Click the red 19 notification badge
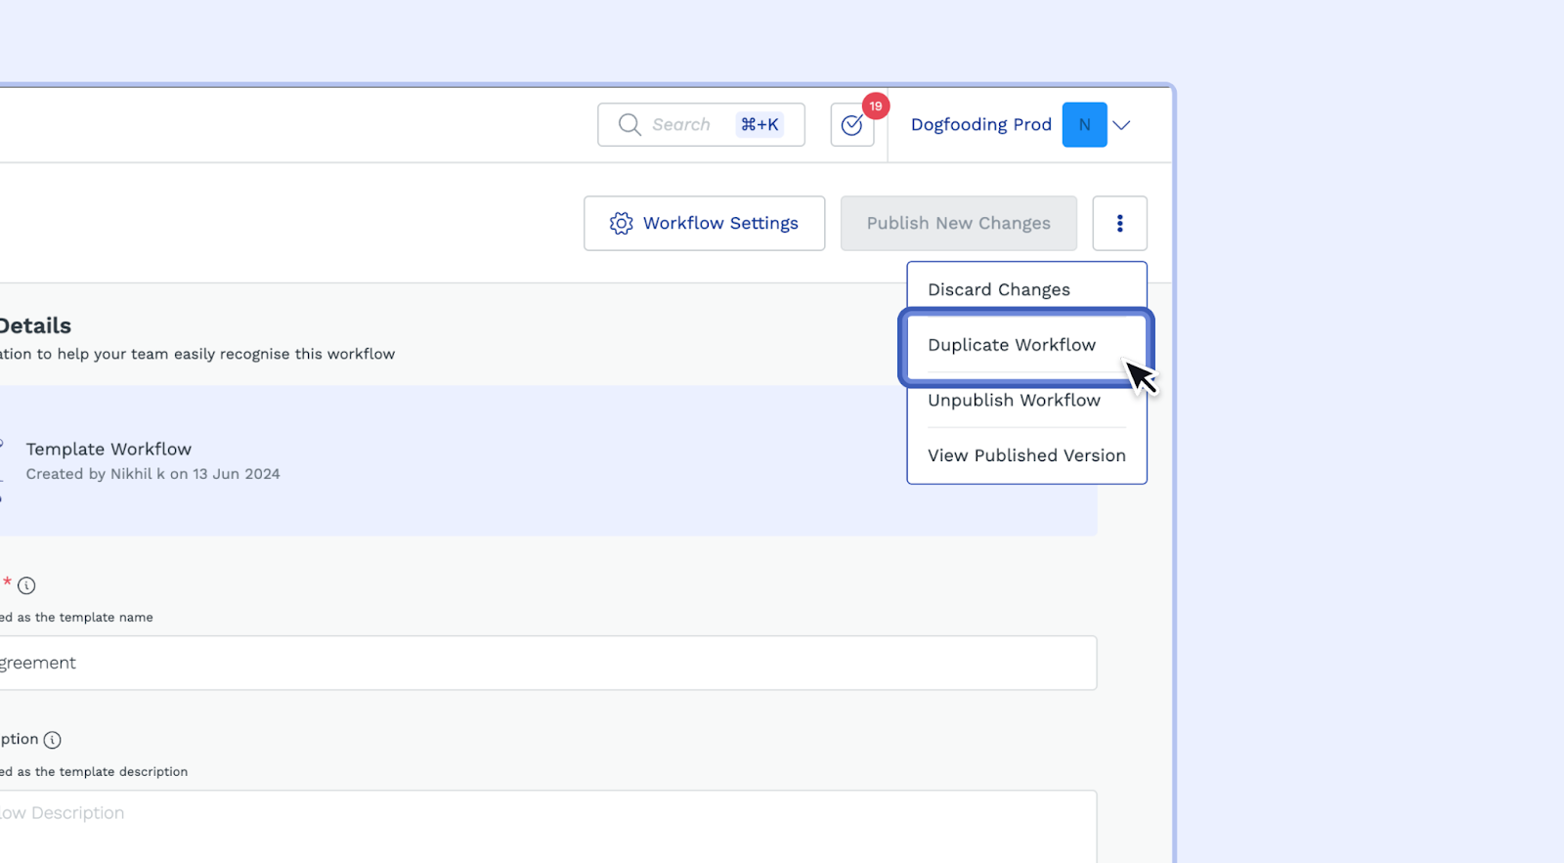Image resolution: width=1564 pixels, height=863 pixels. 875,107
